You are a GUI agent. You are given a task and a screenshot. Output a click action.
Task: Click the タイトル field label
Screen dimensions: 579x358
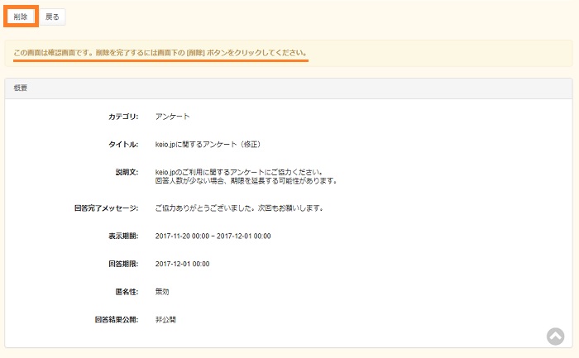tap(123, 145)
